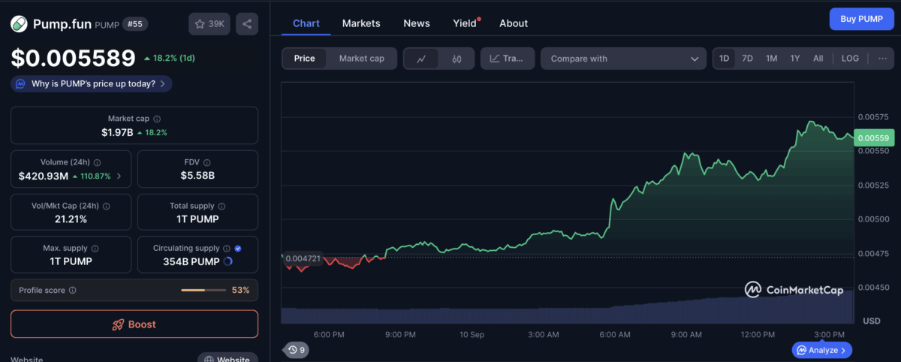Expand Volume (24h) details chevron
This screenshot has width=901, height=362.
(119, 176)
